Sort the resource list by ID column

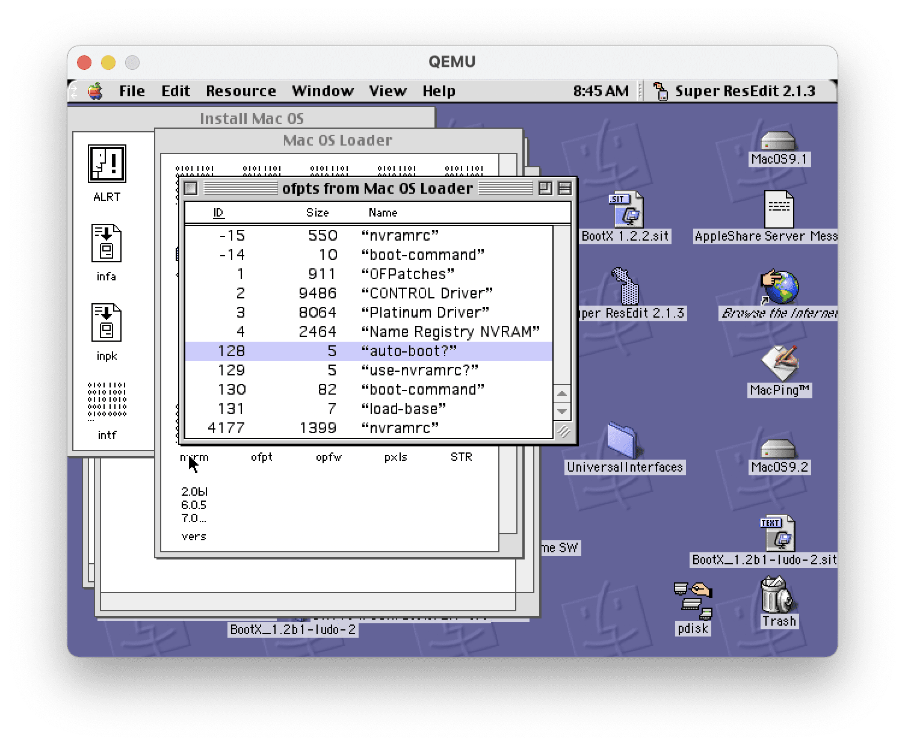[x=218, y=213]
